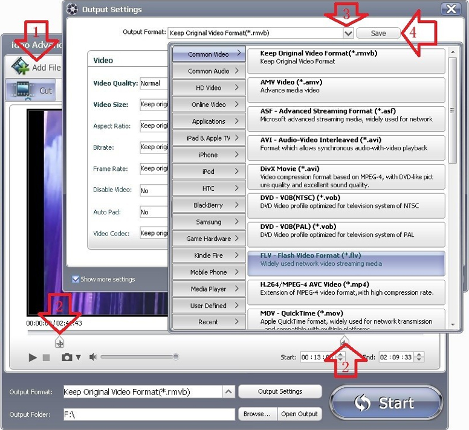Click the left trim start marker

pos(59,343)
